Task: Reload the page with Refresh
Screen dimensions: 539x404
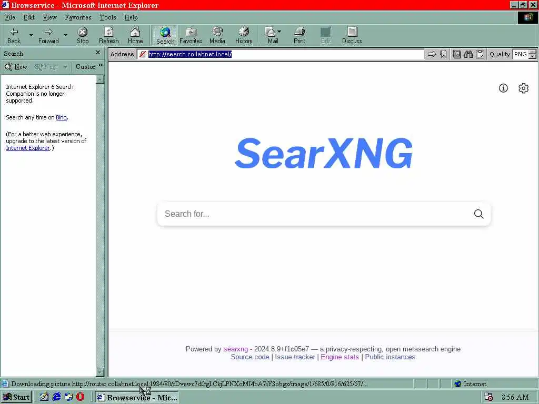Action: (x=108, y=36)
